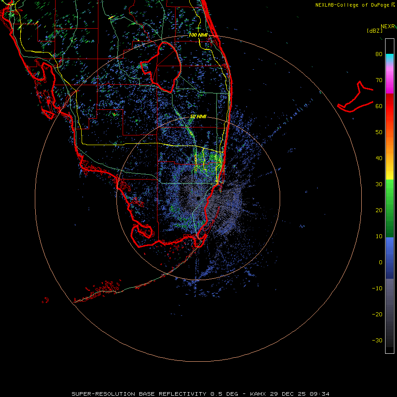Click the 30 dBZ scale value

pyautogui.click(x=379, y=184)
